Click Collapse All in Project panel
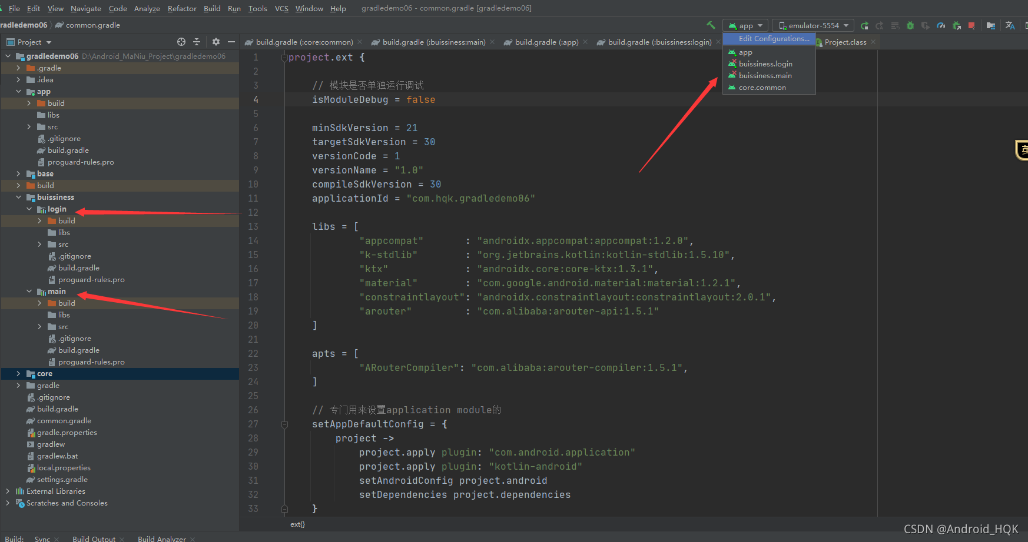Screen dimensions: 1028x542 coord(197,42)
